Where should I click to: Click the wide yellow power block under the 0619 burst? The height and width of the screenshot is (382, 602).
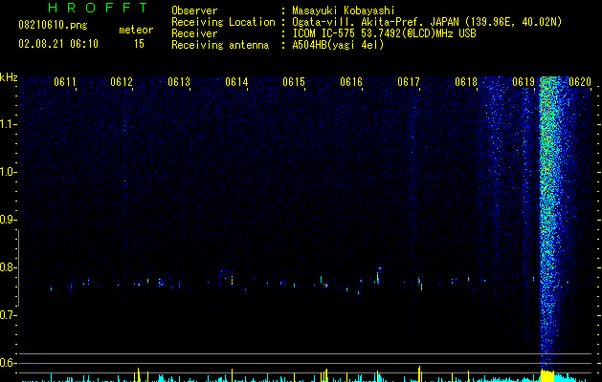tap(547, 375)
